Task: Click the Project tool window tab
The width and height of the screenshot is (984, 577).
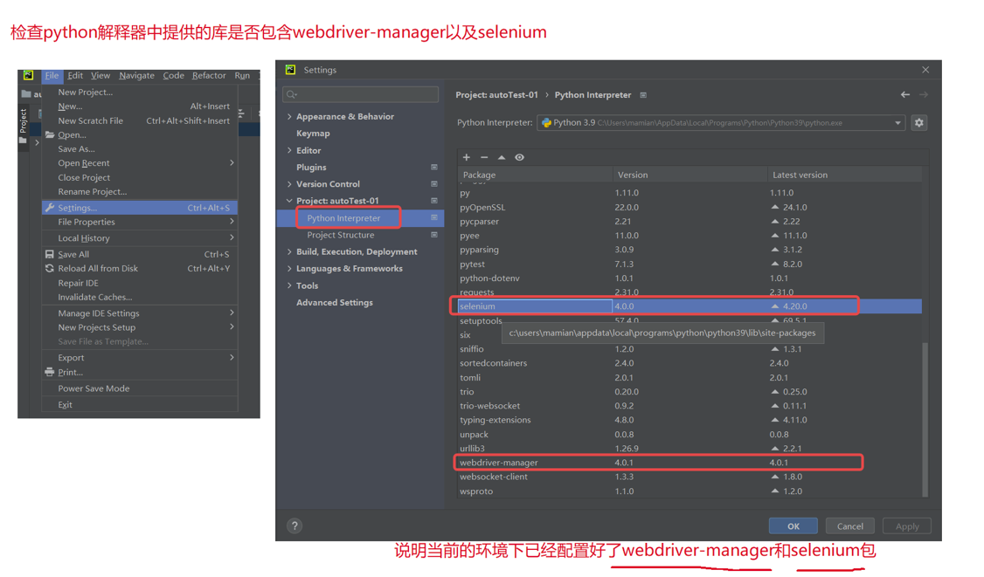Action: 24,125
